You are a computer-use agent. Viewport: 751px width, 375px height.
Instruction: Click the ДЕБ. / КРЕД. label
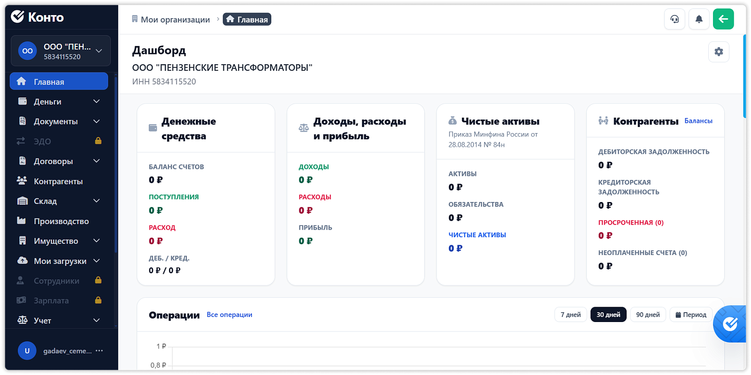coord(169,258)
